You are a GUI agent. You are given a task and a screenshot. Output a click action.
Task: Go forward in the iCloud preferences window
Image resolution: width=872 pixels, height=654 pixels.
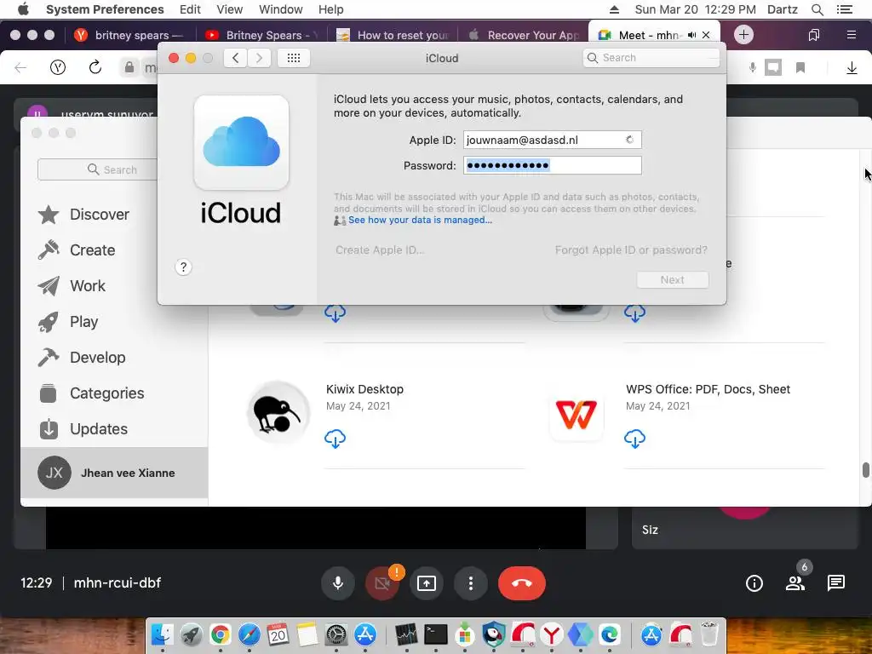[259, 58]
